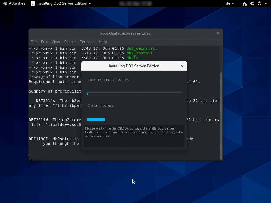Select the Terminal menu item

click(x=87, y=42)
